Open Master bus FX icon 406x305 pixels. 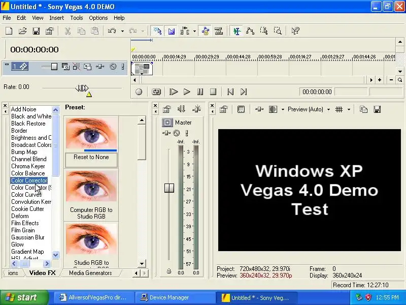click(x=166, y=133)
